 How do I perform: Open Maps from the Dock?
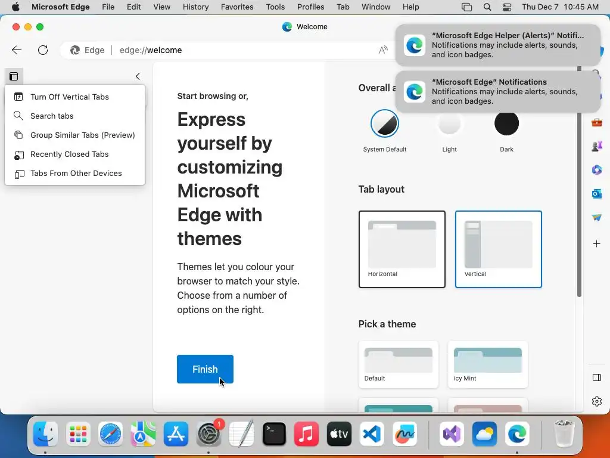coord(143,434)
